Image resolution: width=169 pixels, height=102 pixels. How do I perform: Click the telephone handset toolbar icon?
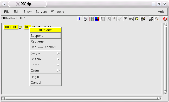click(151, 19)
